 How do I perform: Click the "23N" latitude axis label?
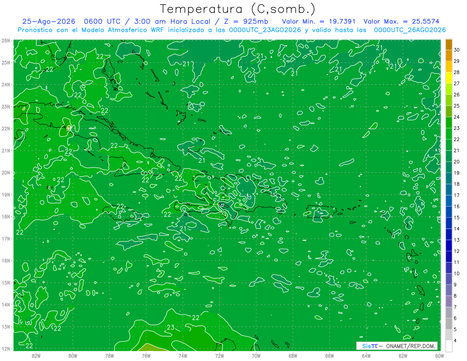click(x=6, y=106)
